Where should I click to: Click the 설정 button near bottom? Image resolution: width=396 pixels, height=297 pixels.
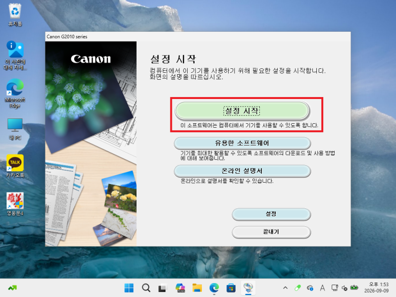point(271,214)
